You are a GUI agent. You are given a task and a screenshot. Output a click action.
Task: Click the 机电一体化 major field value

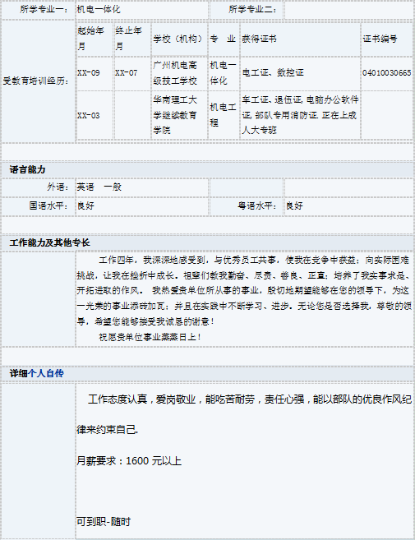pyautogui.click(x=99, y=9)
